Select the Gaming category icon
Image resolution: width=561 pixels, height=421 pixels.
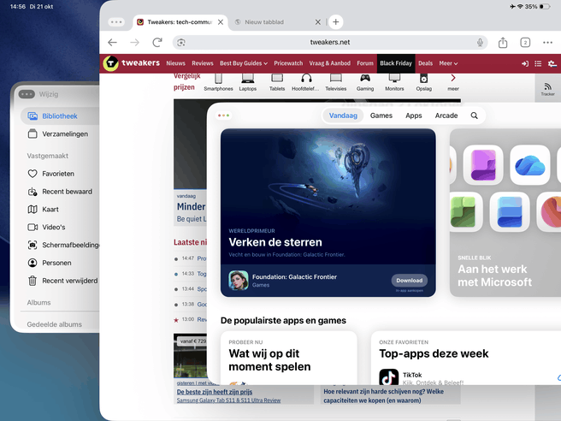[365, 81]
